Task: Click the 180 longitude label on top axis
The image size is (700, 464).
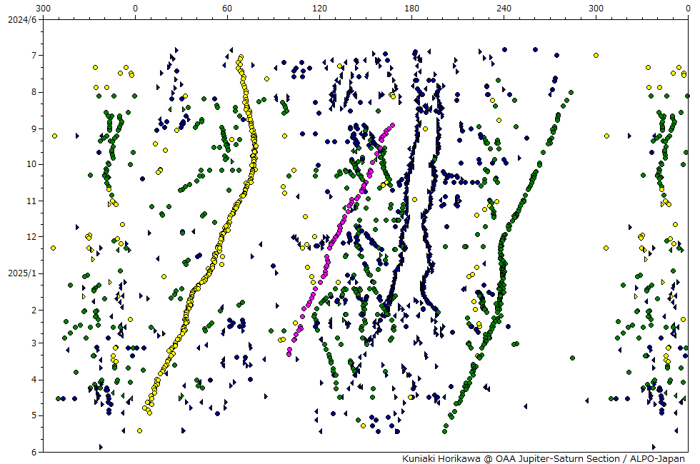Action: 411,9
